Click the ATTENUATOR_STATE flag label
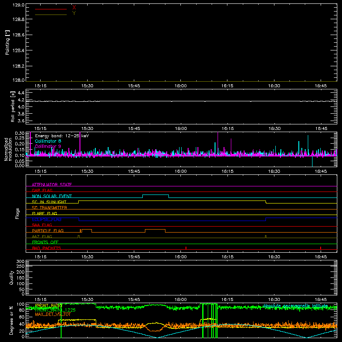This screenshot has width=342, height=342. [x=52, y=185]
